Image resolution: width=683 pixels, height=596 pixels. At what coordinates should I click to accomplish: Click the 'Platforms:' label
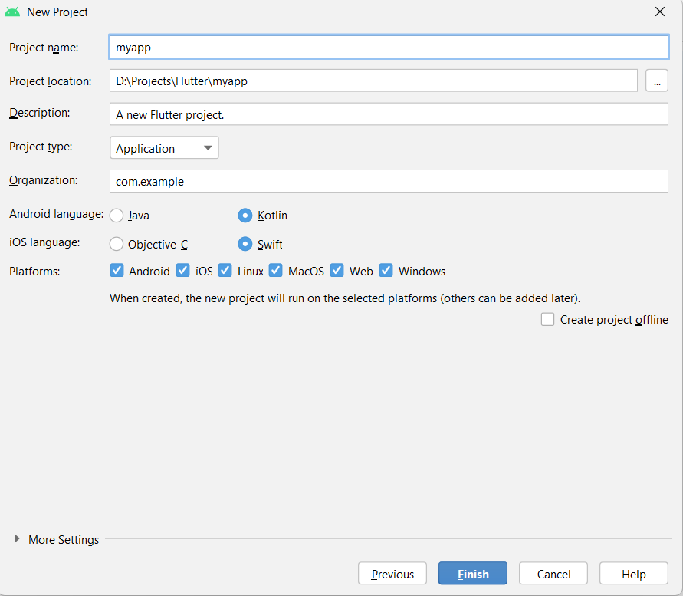[34, 272]
